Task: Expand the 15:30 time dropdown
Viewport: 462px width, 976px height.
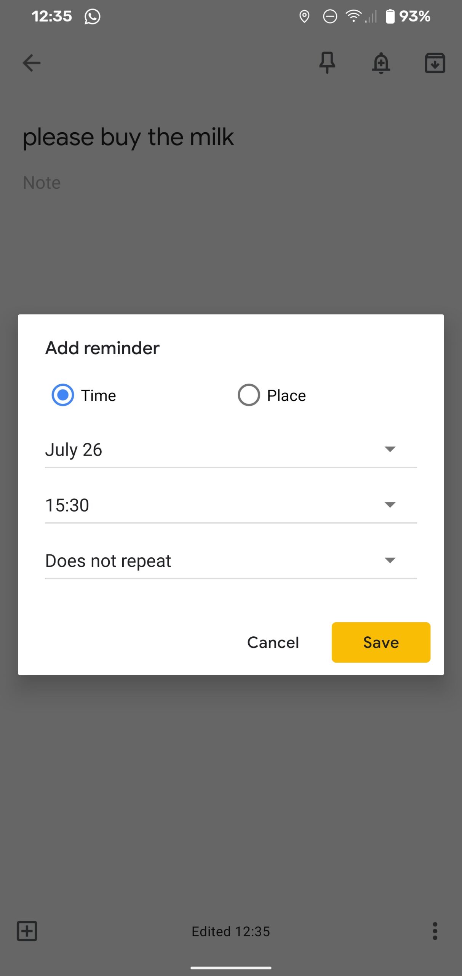Action: pyautogui.click(x=231, y=506)
